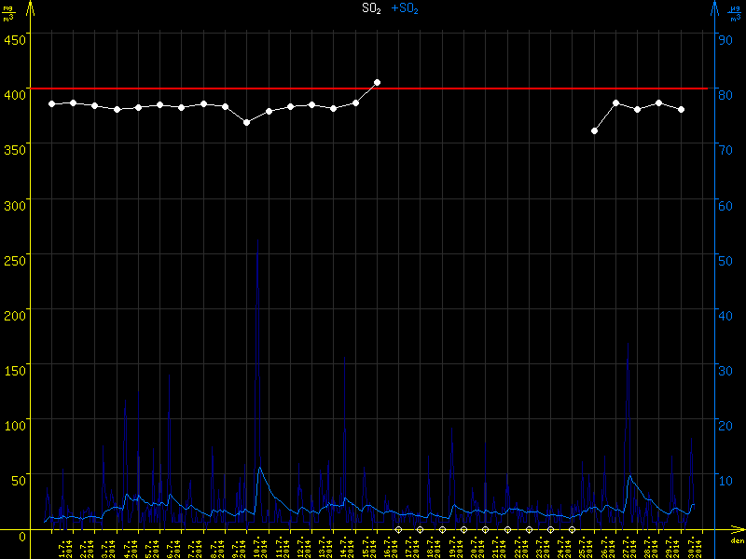Click the 'den' x-axis label
The width and height of the screenshot is (746, 559).
coord(736,541)
